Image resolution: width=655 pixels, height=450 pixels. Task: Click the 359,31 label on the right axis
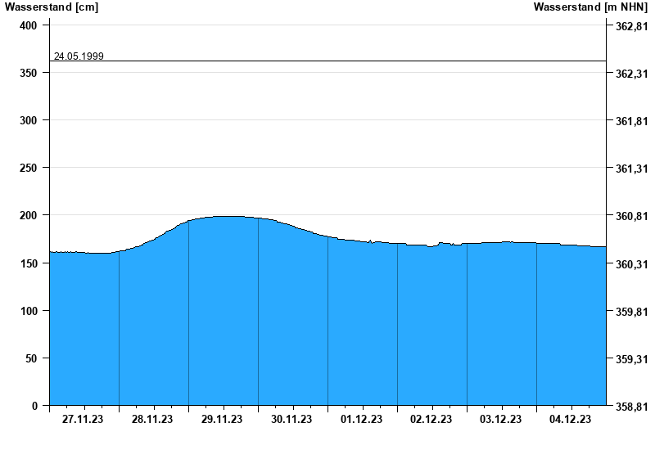(630, 359)
